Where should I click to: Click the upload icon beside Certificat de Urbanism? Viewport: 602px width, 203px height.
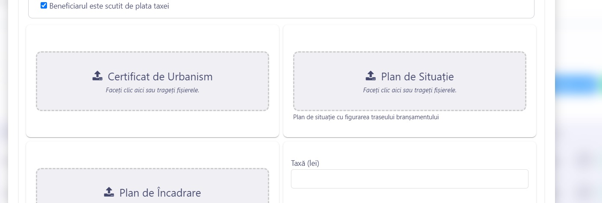point(97,76)
